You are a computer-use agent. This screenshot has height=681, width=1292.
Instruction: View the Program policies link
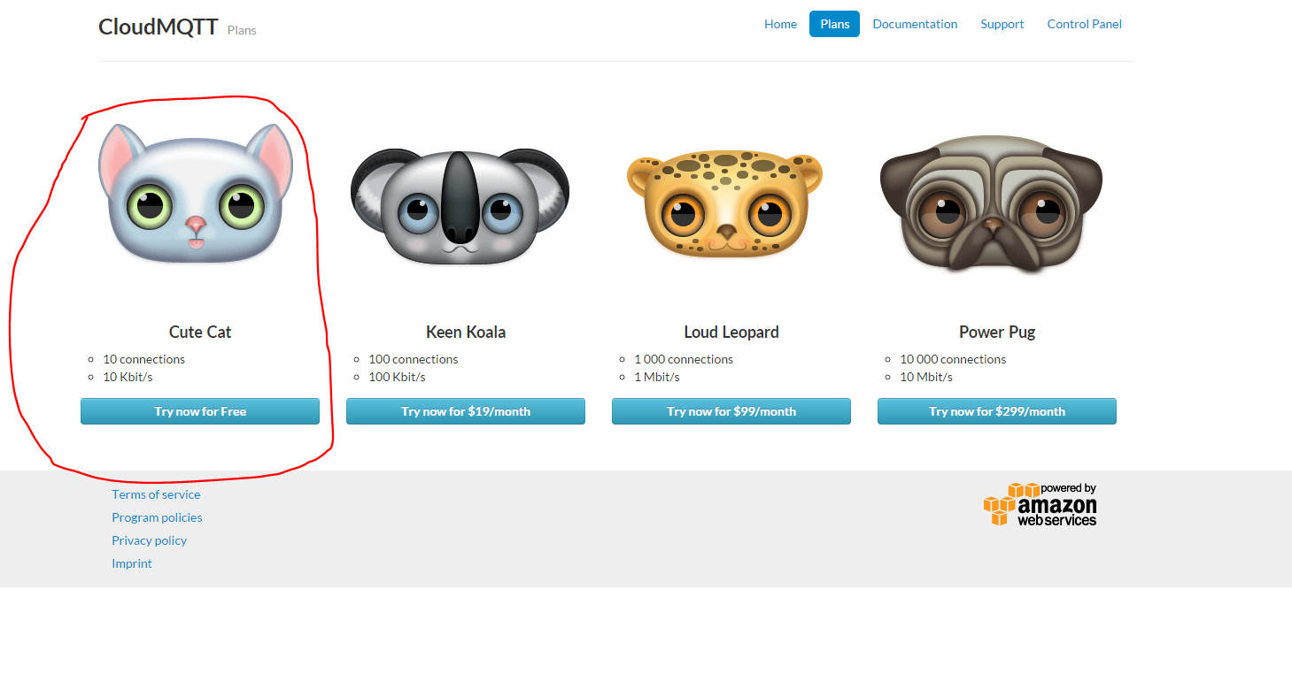[157, 517]
